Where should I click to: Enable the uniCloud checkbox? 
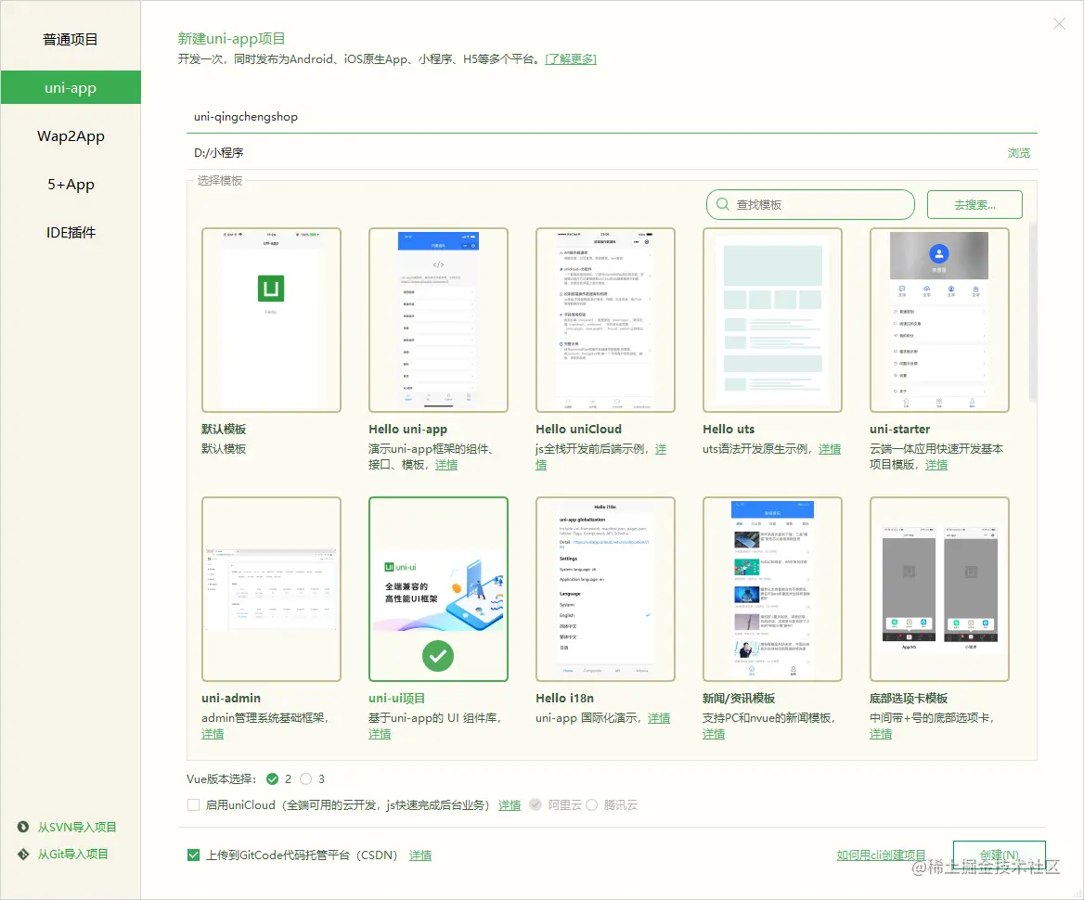coord(194,804)
